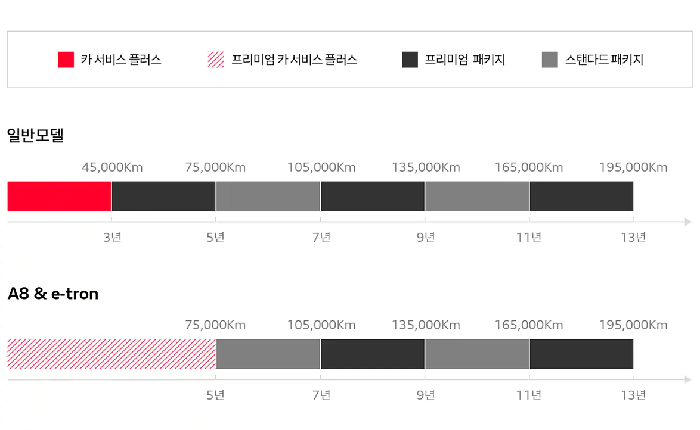Image resolution: width=700 pixels, height=430 pixels.
Task: Click the A8 & e-tron dark segment between 7년 and 9년
Action: point(372,354)
